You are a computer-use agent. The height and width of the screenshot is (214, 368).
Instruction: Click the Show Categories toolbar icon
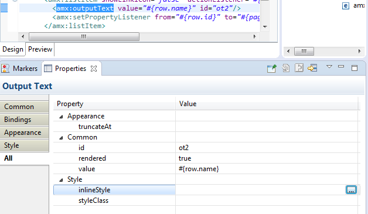click(285, 68)
